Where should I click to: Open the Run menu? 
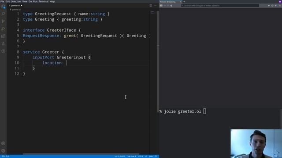click(x=35, y=1)
